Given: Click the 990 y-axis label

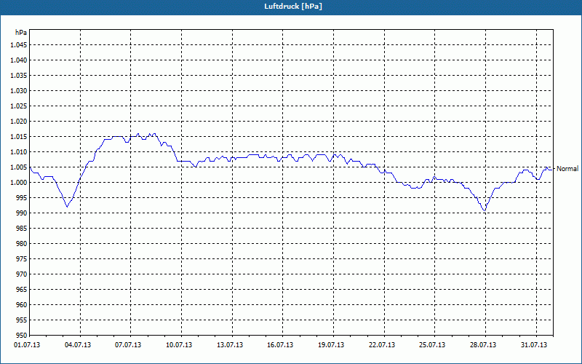Looking at the screenshot, I should point(22,213).
